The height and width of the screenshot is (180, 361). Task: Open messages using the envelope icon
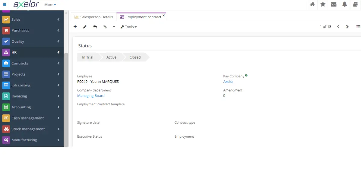[x=333, y=5]
